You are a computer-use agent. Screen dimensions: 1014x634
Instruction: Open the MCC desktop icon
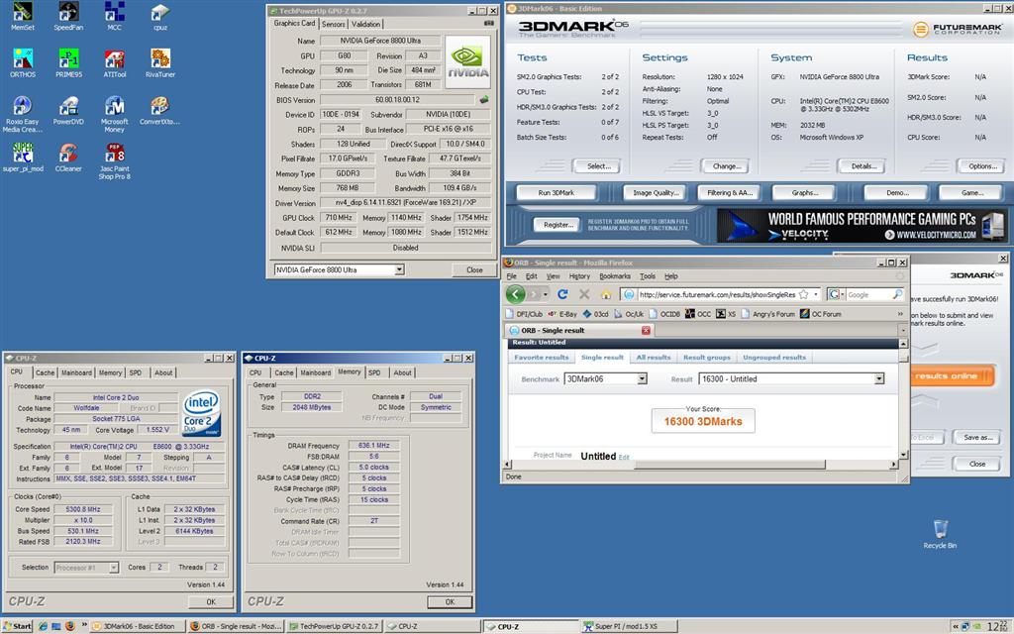[x=115, y=16]
